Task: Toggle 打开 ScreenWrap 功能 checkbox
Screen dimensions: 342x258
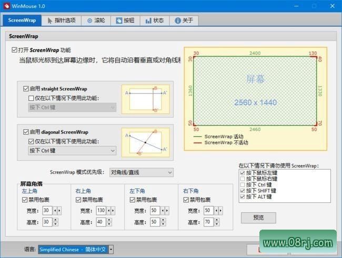Action: 14,50
